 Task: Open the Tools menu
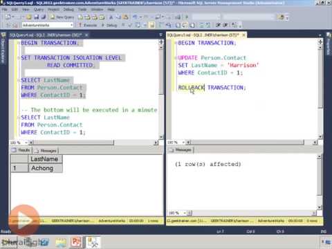pyautogui.click(x=82, y=10)
